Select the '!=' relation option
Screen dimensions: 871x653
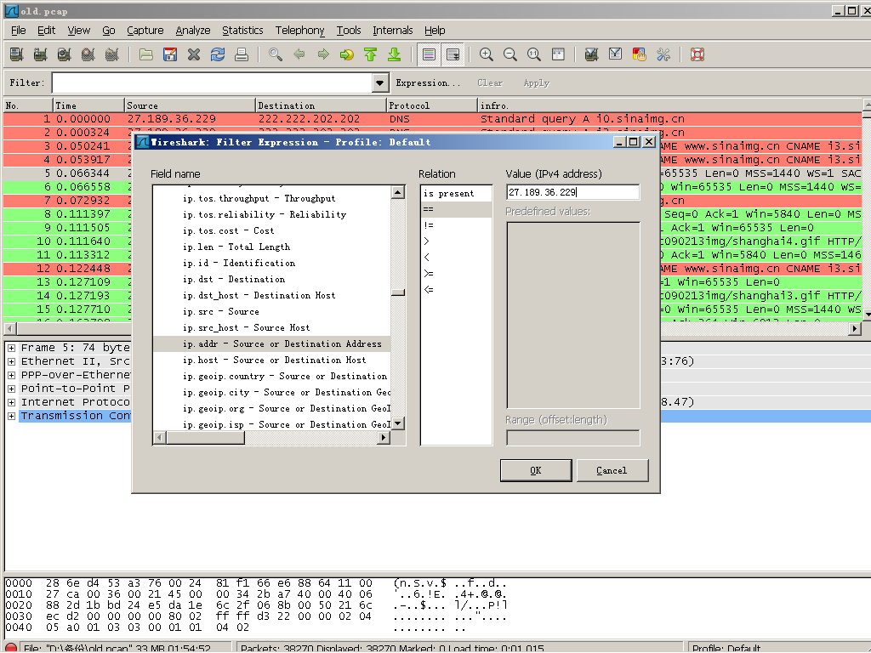[x=428, y=226]
